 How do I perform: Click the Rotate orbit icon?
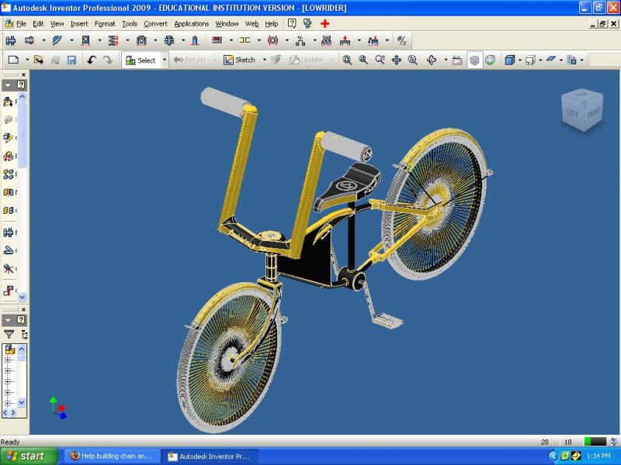coord(432,60)
